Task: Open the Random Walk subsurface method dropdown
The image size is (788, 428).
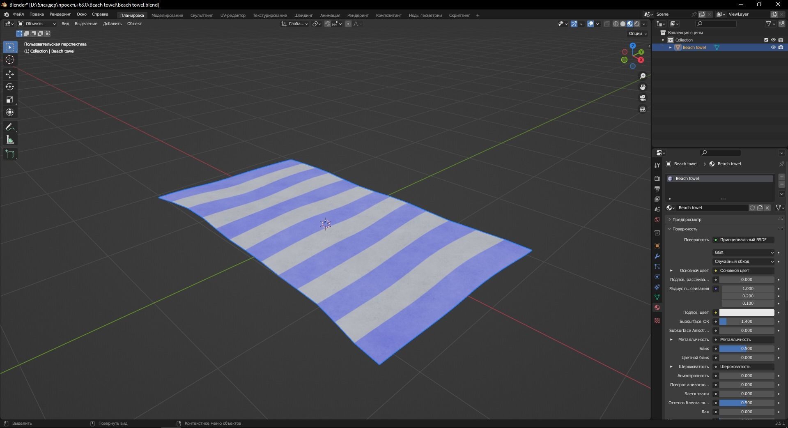Action: [x=744, y=262]
